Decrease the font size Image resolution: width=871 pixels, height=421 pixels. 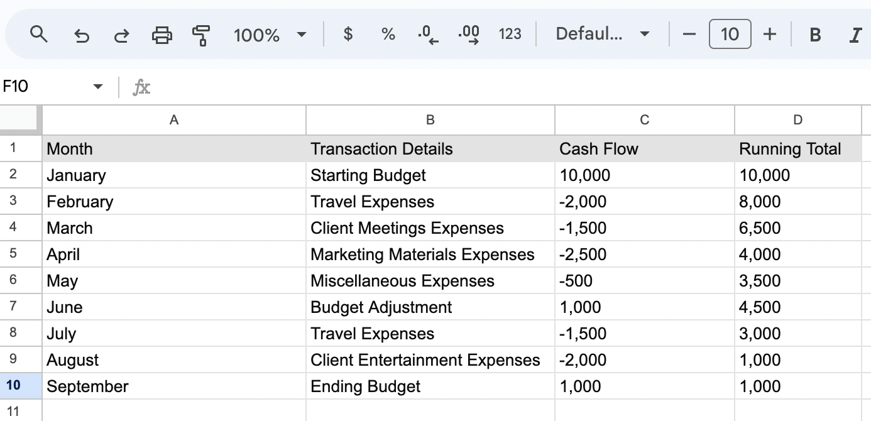[689, 34]
